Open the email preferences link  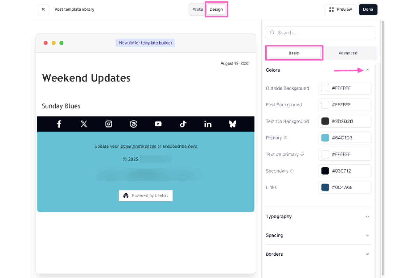tap(138, 146)
